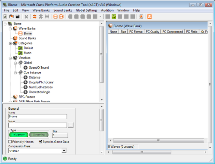The width and height of the screenshot is (215, 164).
Task: Collapse the Biome project root node
Action: click(x=5, y=24)
